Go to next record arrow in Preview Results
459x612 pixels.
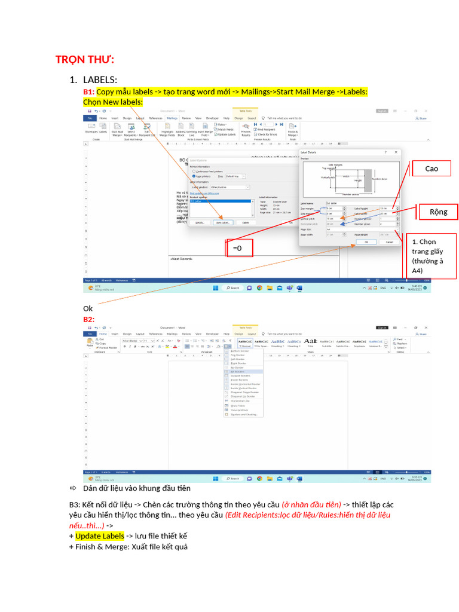point(276,124)
